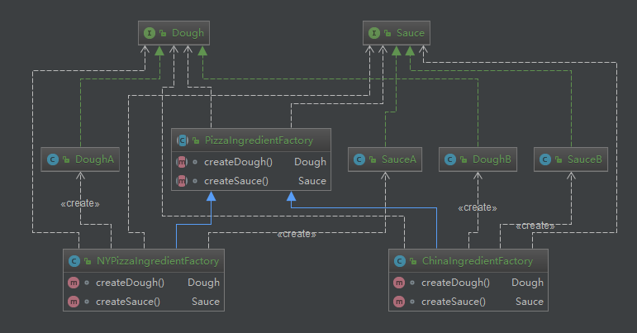Click the public visibility icon on NYPizzaIngredientFactory header
Image resolution: width=637 pixels, height=333 pixels.
tap(88, 262)
